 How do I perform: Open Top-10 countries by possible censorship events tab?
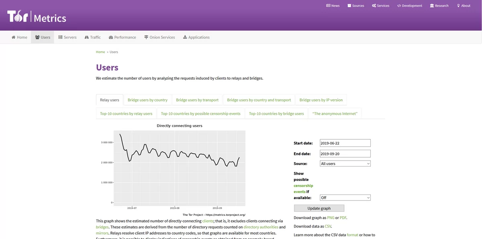[201, 114]
